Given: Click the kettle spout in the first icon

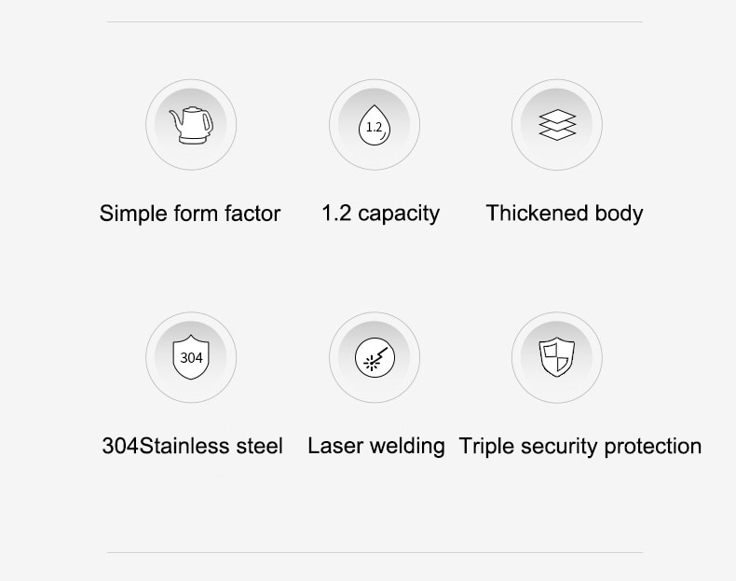Looking at the screenshot, I should pos(174,119).
